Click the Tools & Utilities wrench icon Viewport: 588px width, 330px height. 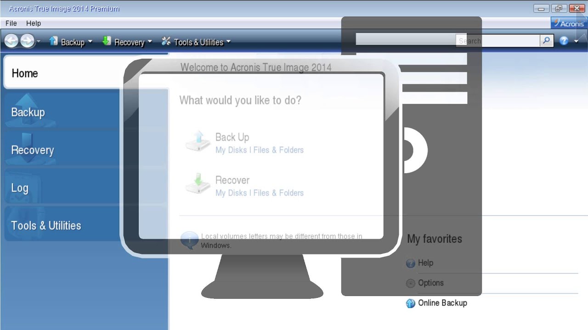[166, 42]
